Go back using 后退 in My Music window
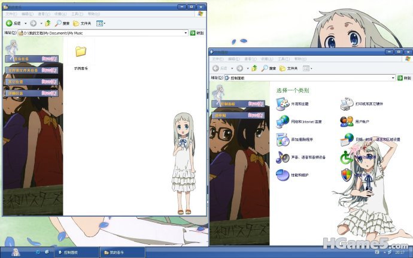The width and height of the screenshot is (413, 258). pos(13,23)
